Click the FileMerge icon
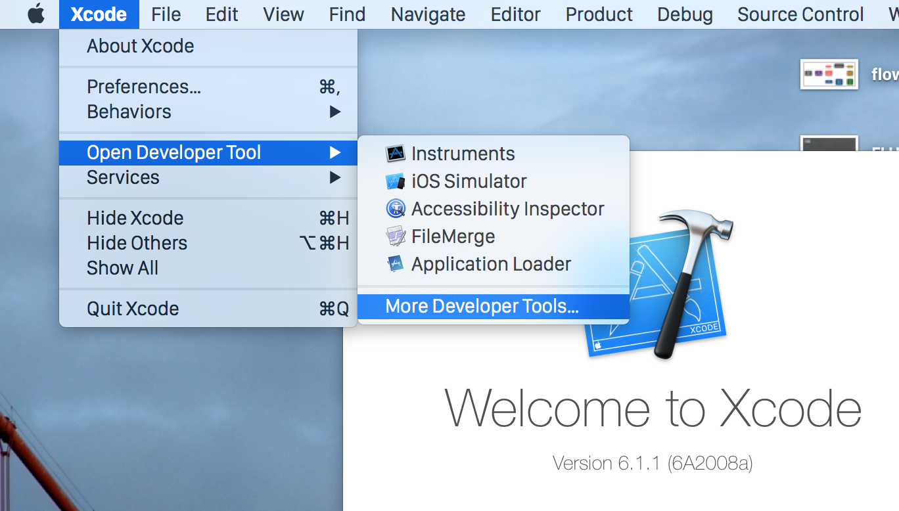The height and width of the screenshot is (511, 899). point(396,236)
